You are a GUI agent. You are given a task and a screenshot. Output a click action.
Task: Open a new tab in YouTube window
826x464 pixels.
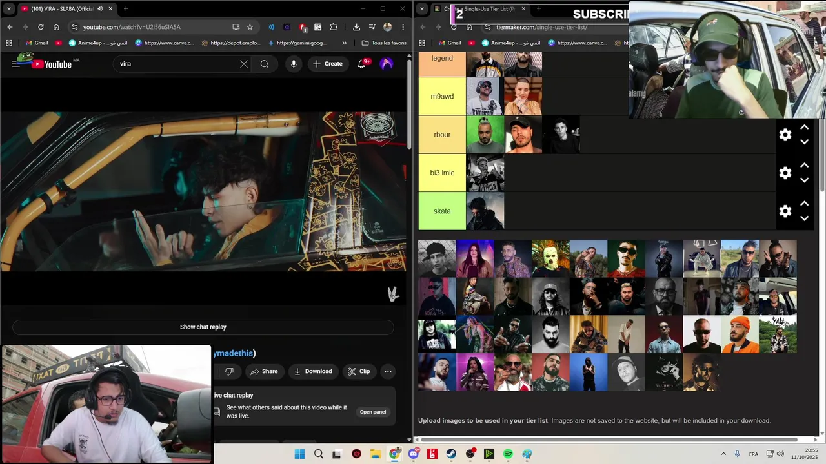[x=126, y=9]
